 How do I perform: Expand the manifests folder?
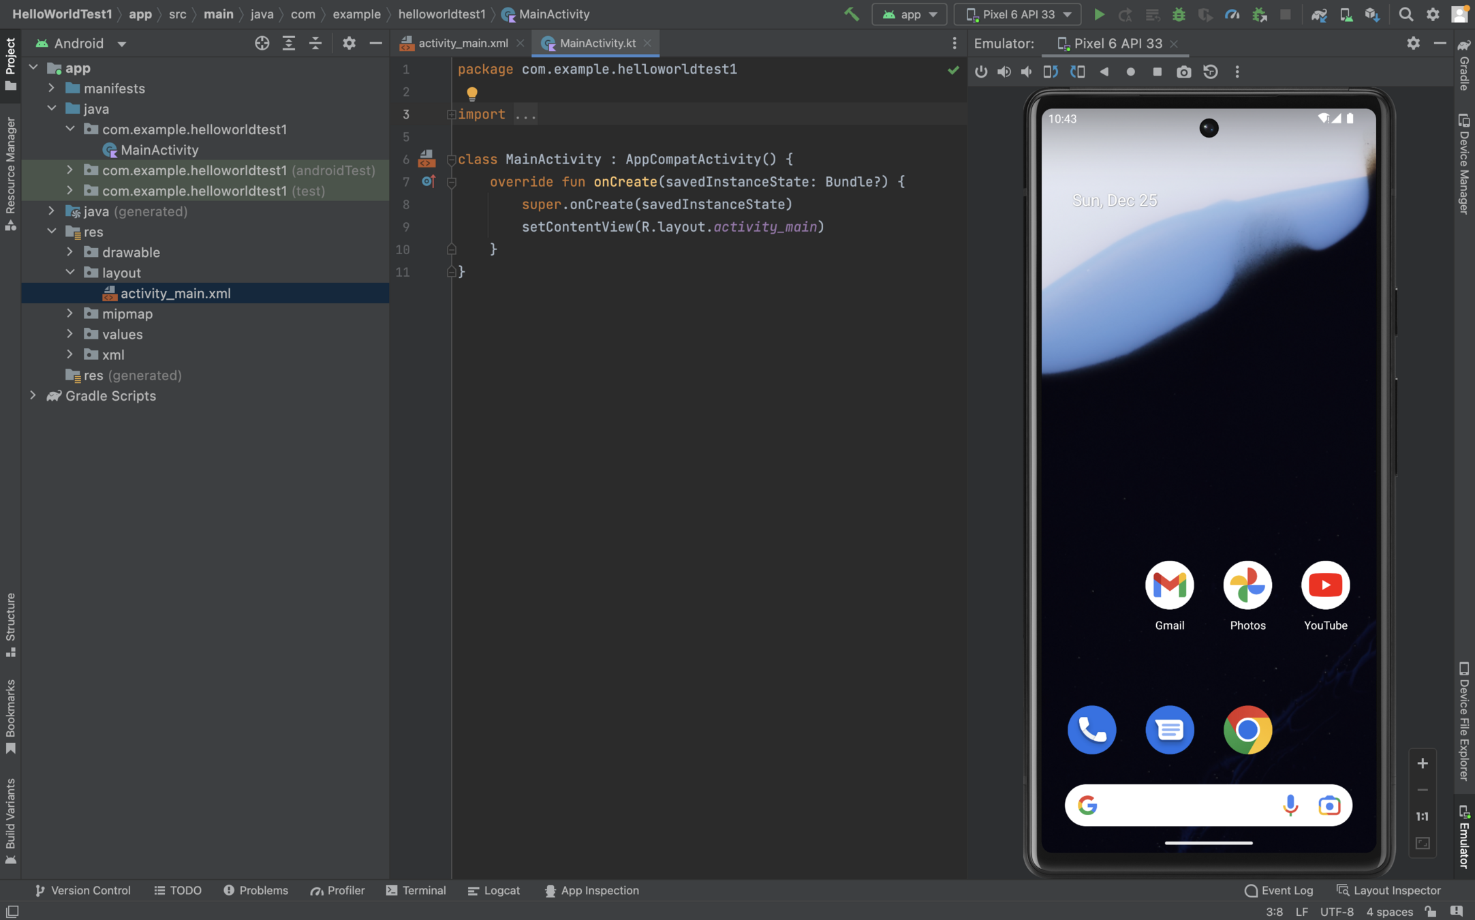(x=52, y=89)
